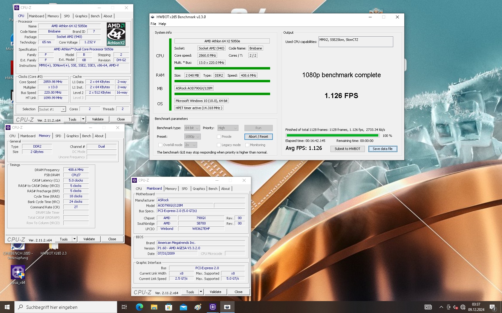Switch to the SPD tab in top CPU-Z window
The height and width of the screenshot is (313, 502).
(67, 16)
